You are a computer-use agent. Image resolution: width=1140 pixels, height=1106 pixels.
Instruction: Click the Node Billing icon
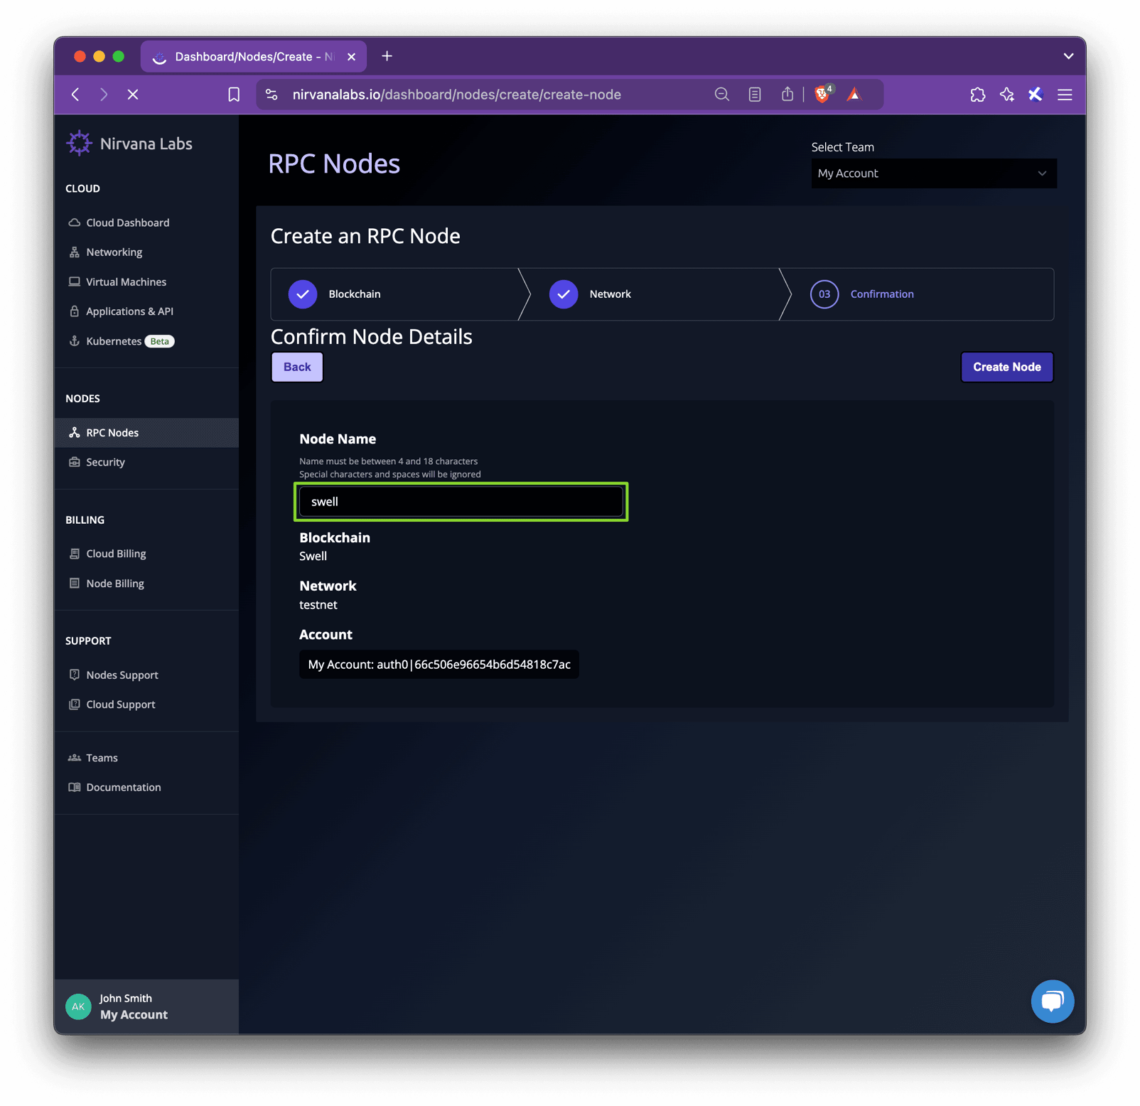click(x=74, y=584)
